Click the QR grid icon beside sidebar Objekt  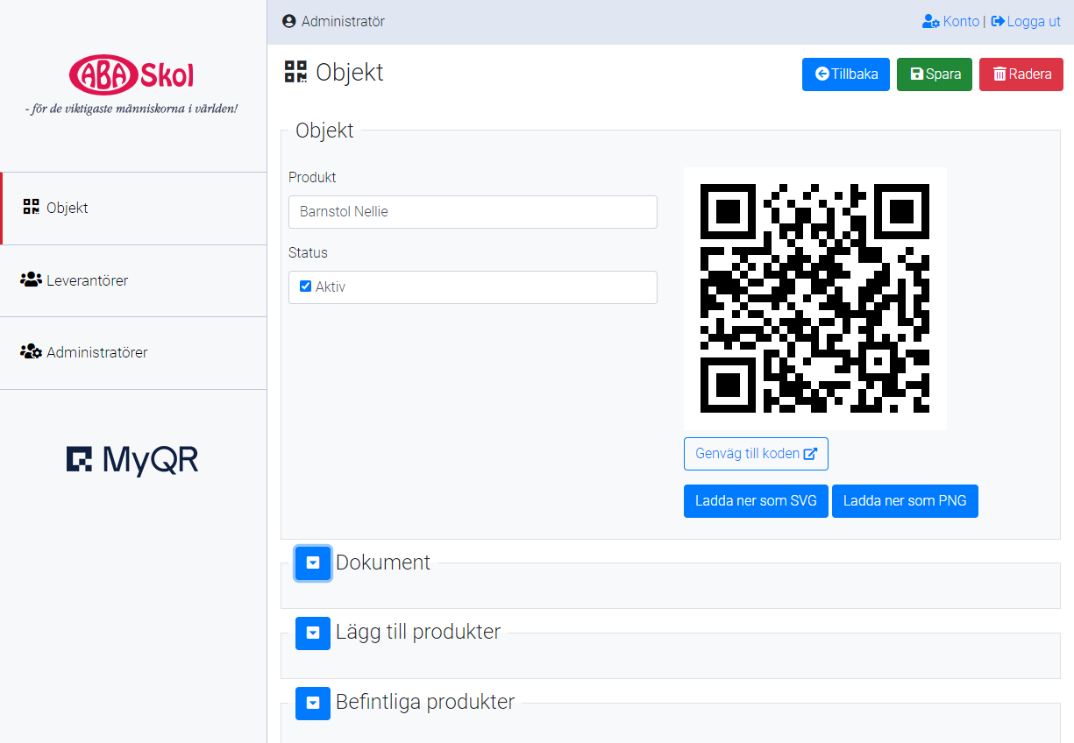(32, 208)
